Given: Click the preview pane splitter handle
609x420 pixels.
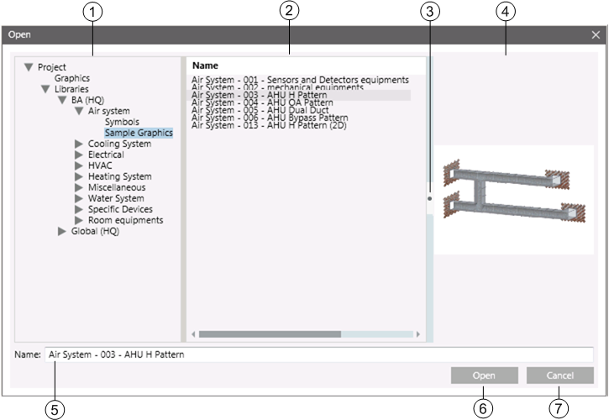Looking at the screenshot, I should [430, 199].
